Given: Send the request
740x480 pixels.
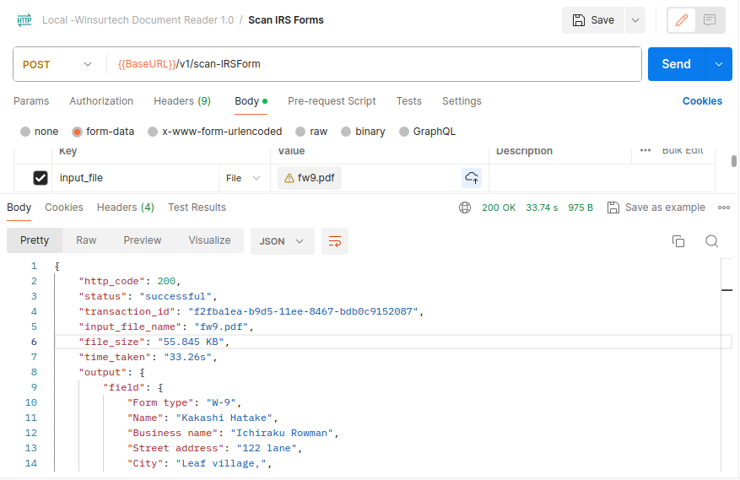Looking at the screenshot, I should (x=676, y=64).
